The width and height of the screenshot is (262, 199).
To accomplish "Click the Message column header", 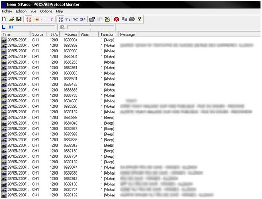I will pos(189,34).
